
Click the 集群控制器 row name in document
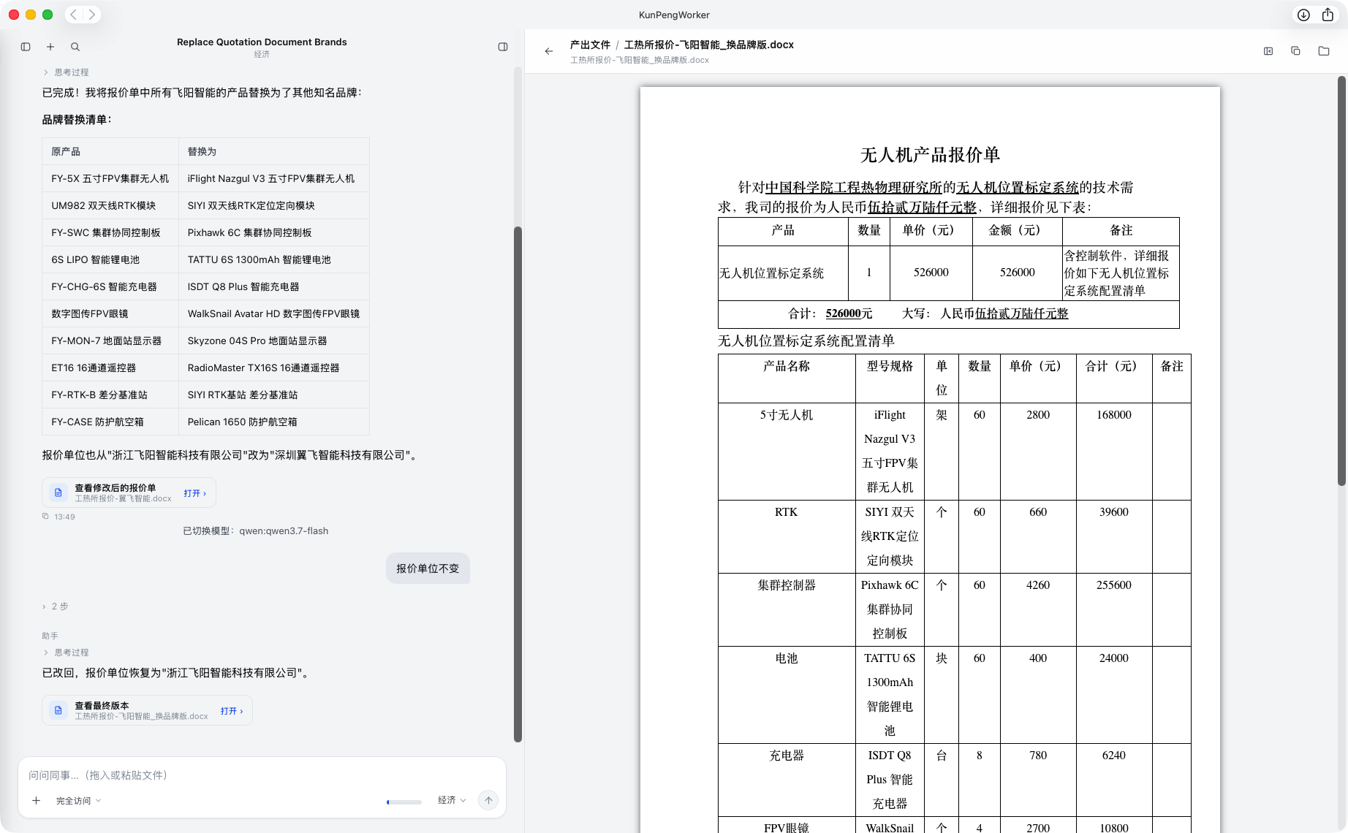pos(787,585)
